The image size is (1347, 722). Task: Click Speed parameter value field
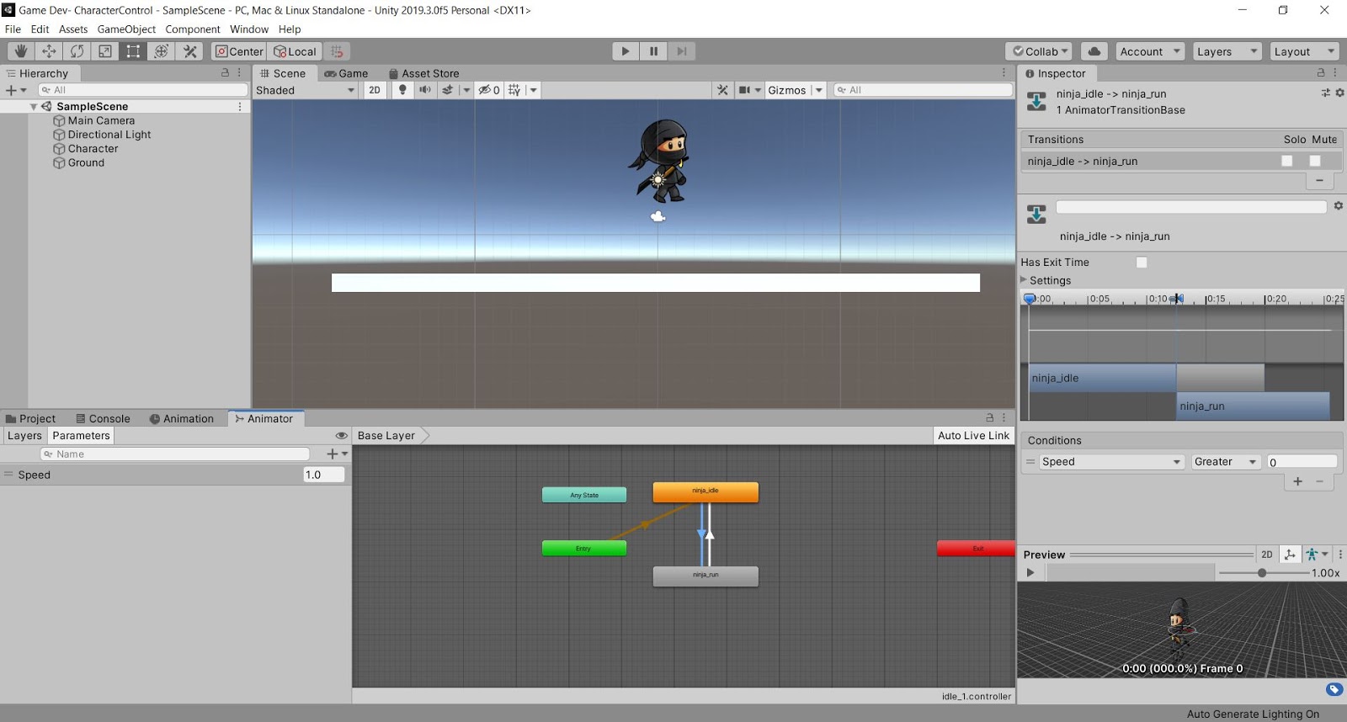[x=324, y=475]
